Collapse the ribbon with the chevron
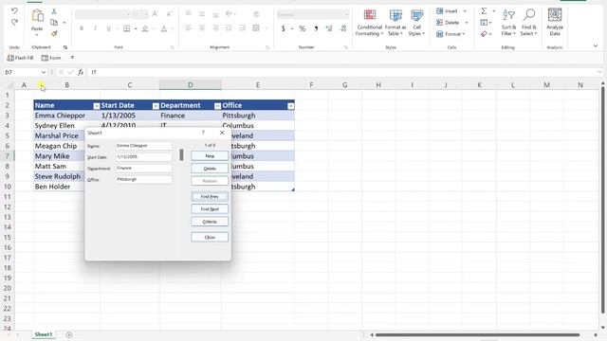The height and width of the screenshot is (341, 607). click(596, 45)
